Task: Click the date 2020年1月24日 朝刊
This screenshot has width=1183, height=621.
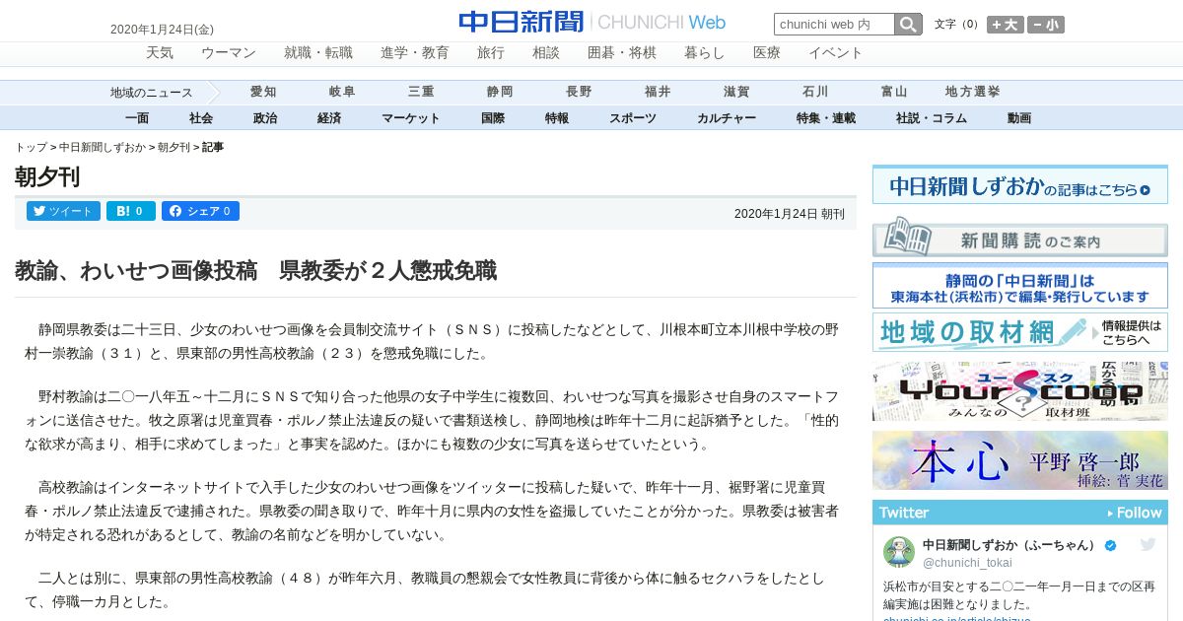Action: click(790, 214)
